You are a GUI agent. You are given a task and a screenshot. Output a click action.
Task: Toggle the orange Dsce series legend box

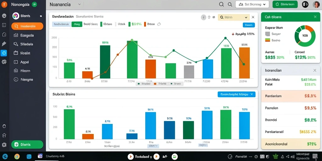[145, 24]
